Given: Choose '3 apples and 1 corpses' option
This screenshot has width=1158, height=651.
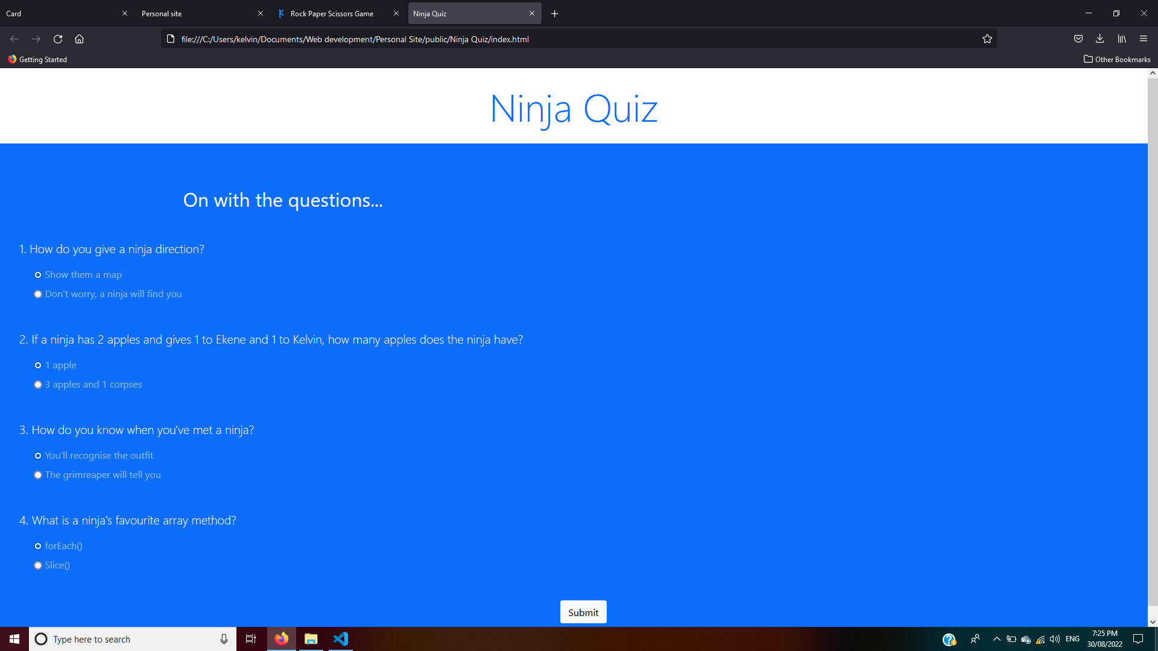Looking at the screenshot, I should pyautogui.click(x=38, y=385).
